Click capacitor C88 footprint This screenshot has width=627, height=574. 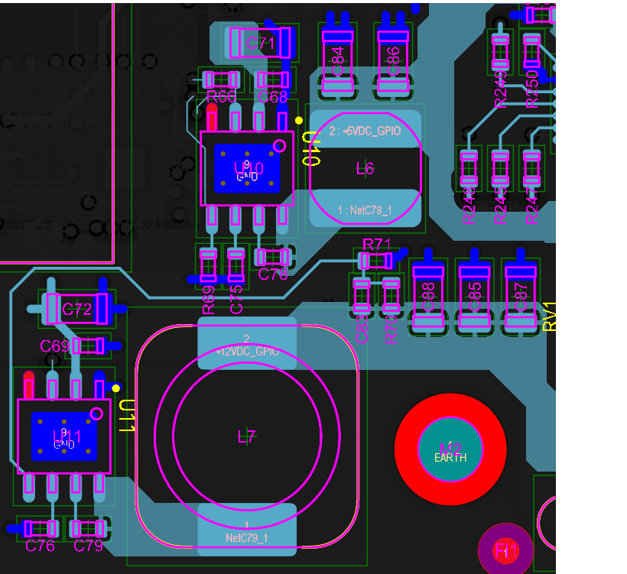point(428,297)
